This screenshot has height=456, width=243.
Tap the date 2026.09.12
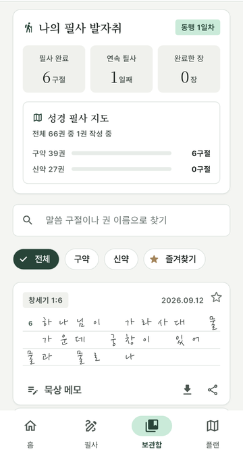(x=182, y=300)
